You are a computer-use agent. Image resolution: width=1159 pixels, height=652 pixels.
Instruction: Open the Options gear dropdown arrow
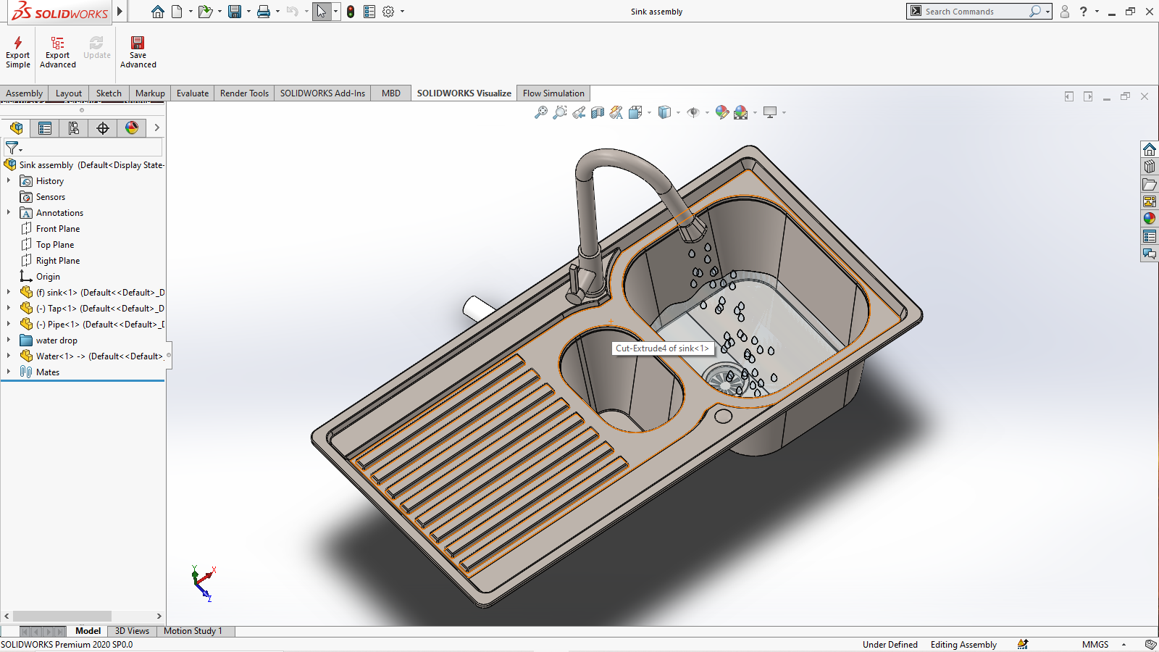click(x=402, y=12)
